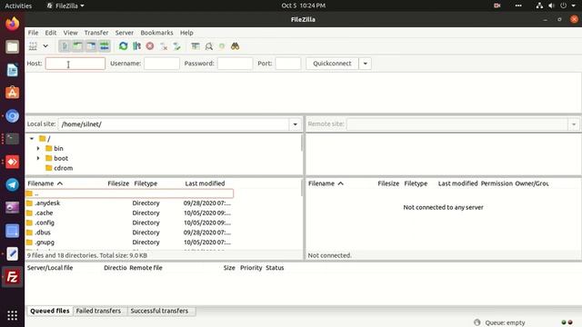The image size is (582, 327).
Task: Select the .config directory row
Action: point(129,223)
